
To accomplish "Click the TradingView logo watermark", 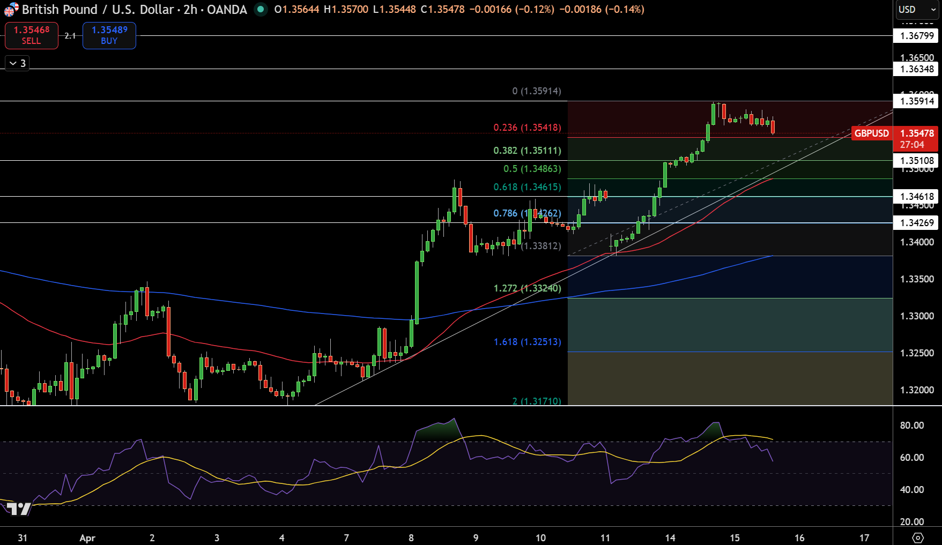I will coord(19,508).
